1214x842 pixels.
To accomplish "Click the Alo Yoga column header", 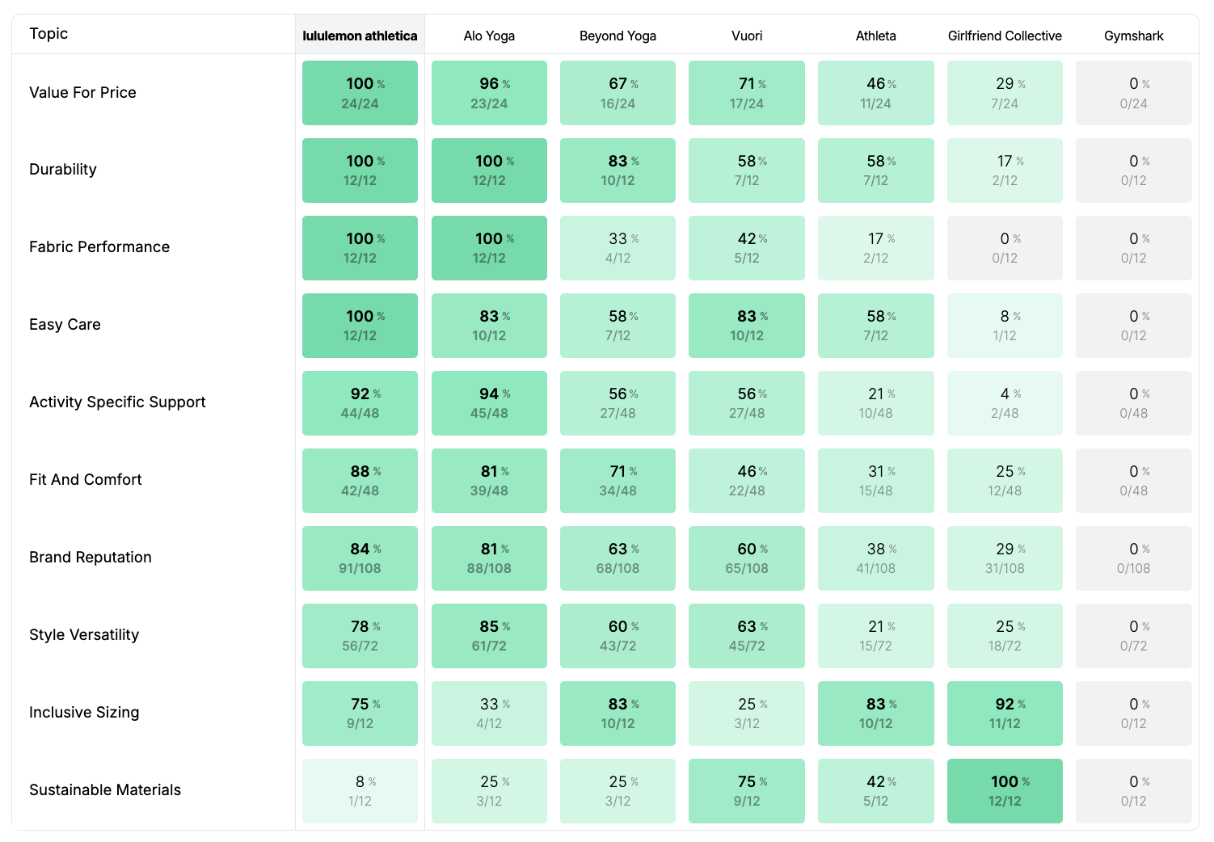I will click(489, 36).
